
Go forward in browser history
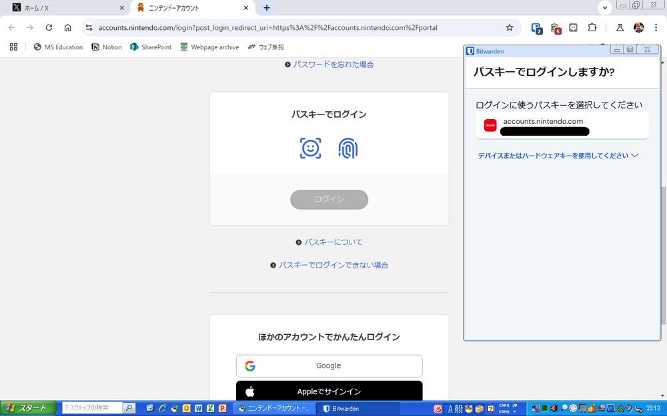pos(30,27)
